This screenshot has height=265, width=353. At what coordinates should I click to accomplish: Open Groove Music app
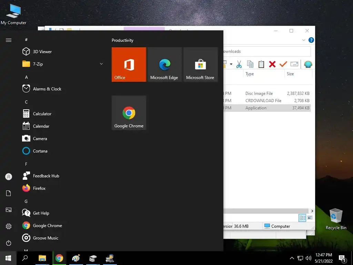pyautogui.click(x=40, y=238)
